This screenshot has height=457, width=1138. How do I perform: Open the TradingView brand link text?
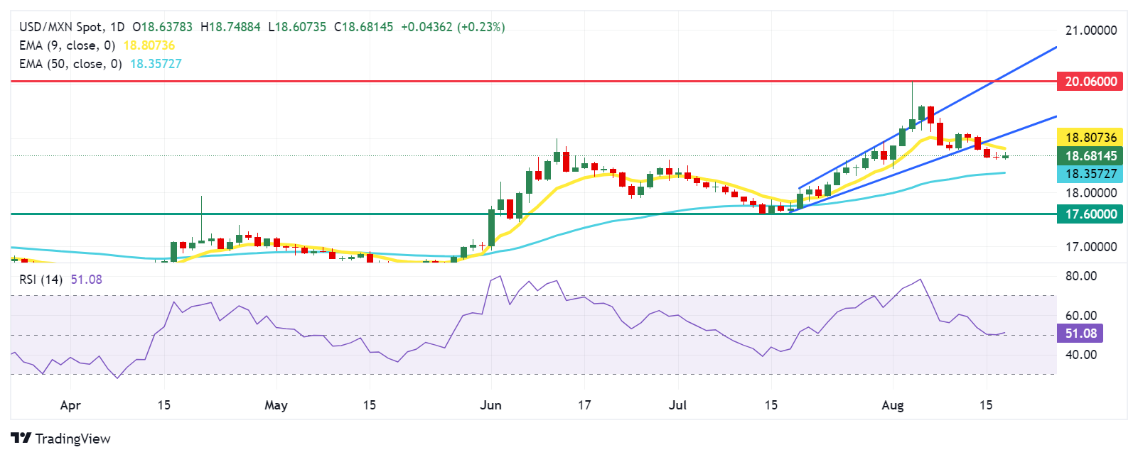[x=73, y=439]
